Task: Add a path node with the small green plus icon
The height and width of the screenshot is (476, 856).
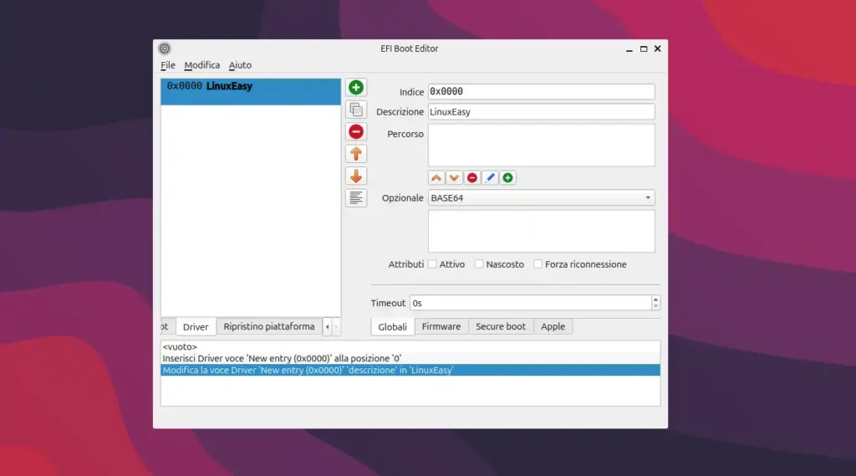Action: click(507, 177)
